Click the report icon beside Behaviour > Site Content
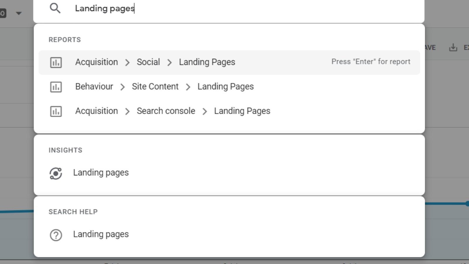This screenshot has width=469, height=264. 56,87
